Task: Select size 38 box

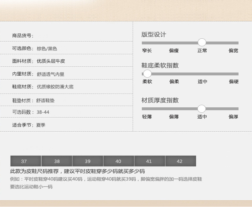Action: pos(57,161)
